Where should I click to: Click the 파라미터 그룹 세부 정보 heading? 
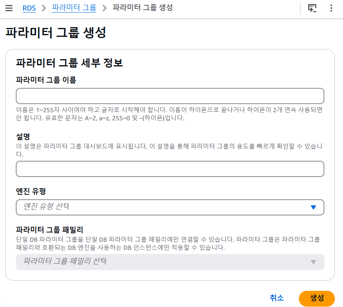69,63
